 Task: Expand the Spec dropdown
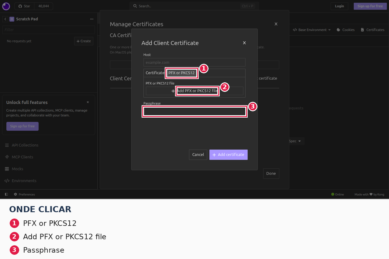coord(295,141)
